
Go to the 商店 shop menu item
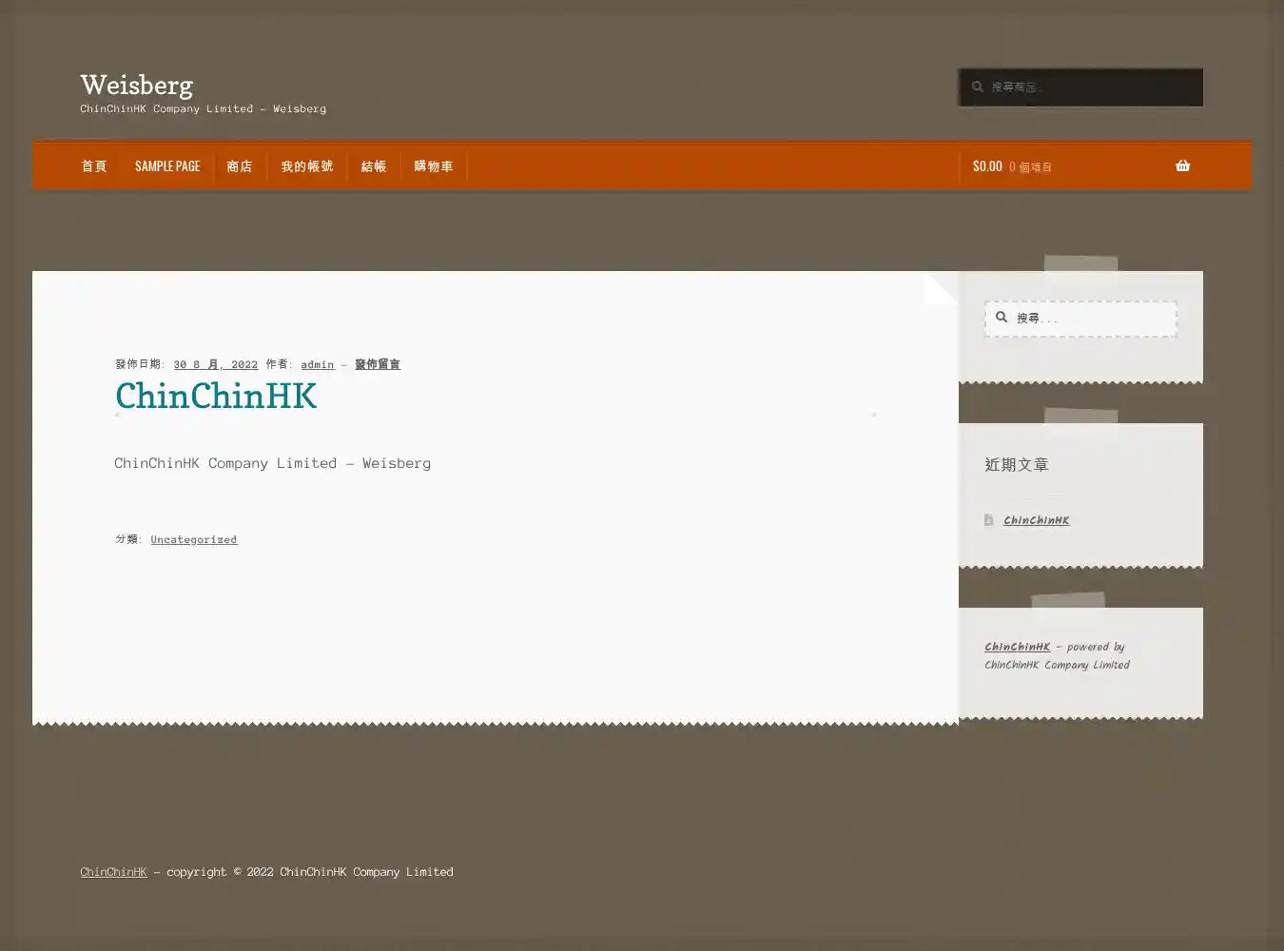click(240, 166)
